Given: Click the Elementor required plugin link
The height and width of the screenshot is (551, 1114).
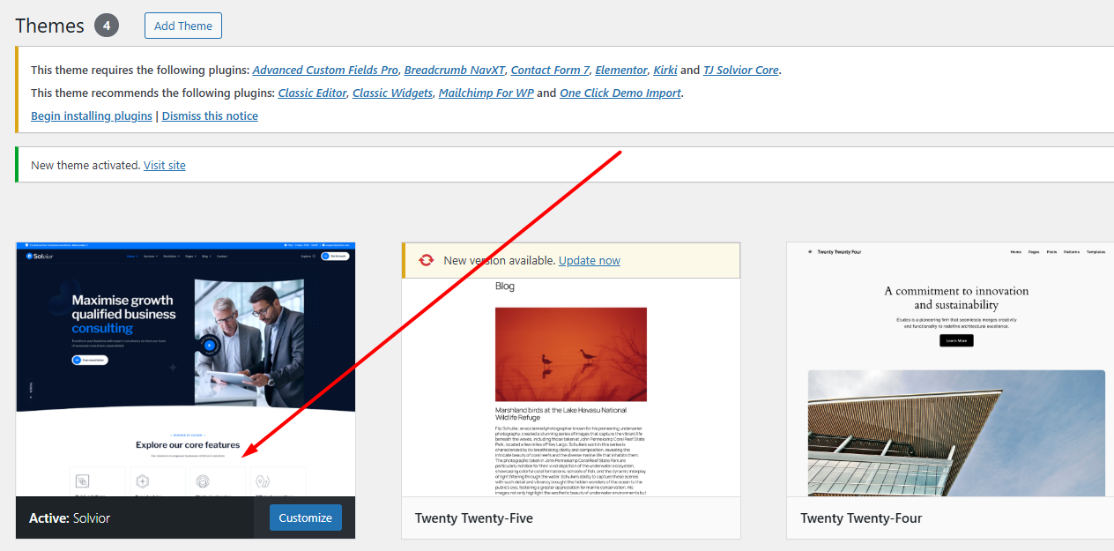Looking at the screenshot, I should click(x=621, y=70).
